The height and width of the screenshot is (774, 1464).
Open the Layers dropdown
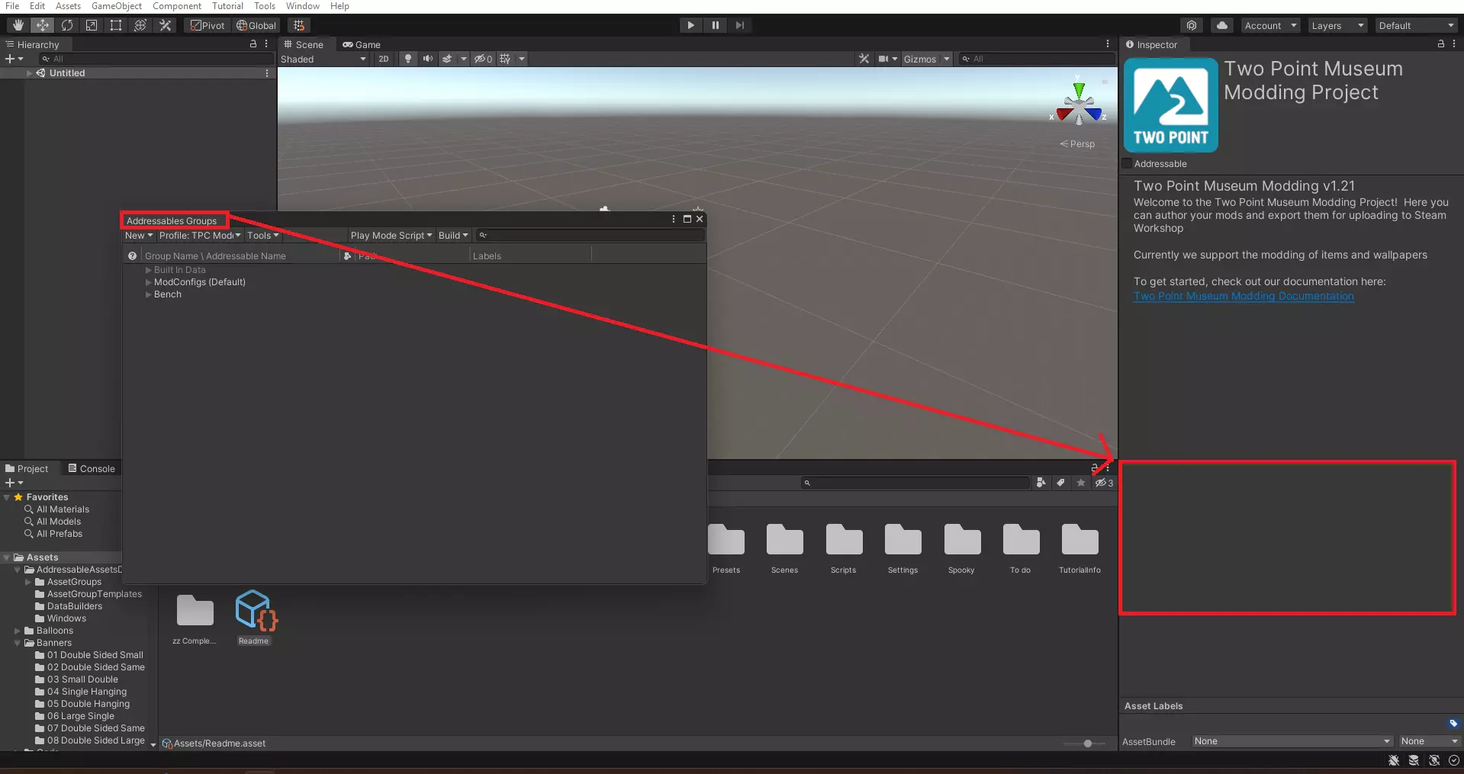1337,25
